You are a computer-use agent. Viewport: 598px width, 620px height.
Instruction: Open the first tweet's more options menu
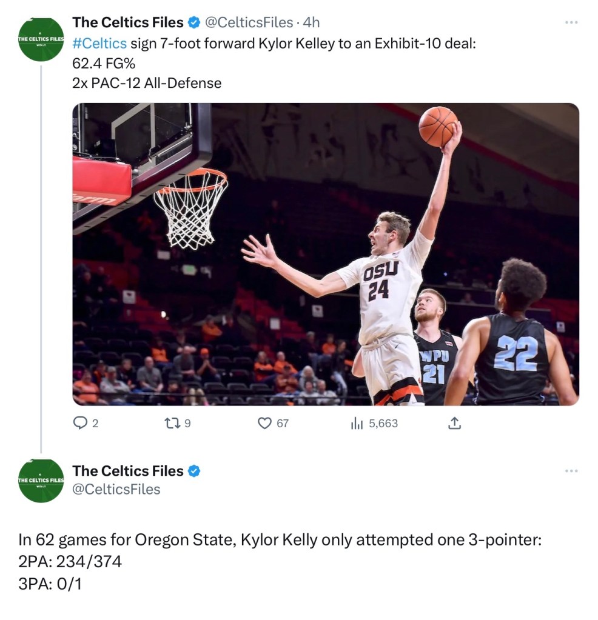point(571,22)
